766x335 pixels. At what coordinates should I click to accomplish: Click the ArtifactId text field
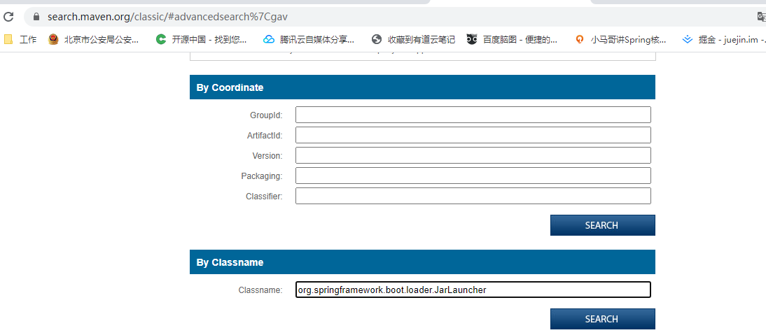473,135
